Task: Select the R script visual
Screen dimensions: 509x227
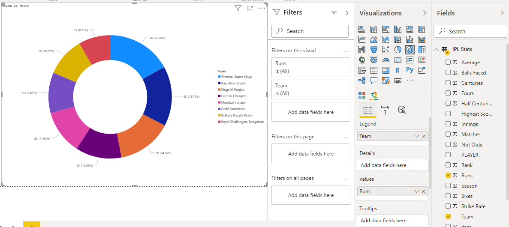Action: [398, 70]
